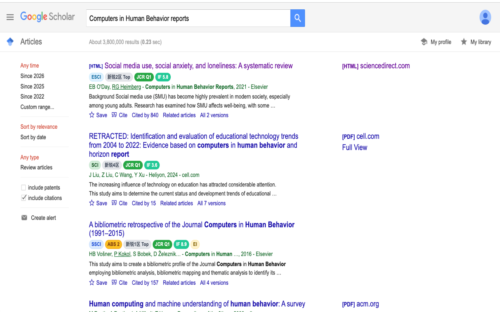This screenshot has width=500, height=312.
Task: Filter results Since 2026
Action: tap(32, 76)
